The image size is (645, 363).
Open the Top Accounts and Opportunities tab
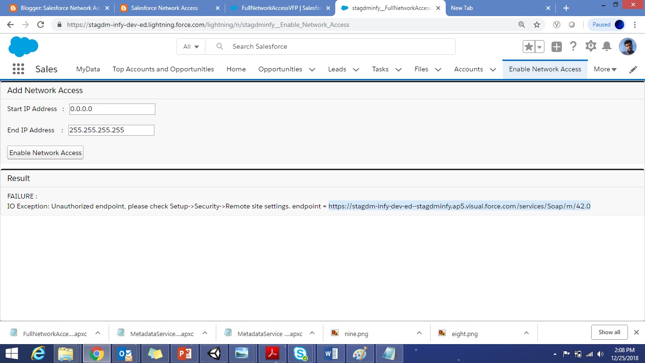click(163, 69)
